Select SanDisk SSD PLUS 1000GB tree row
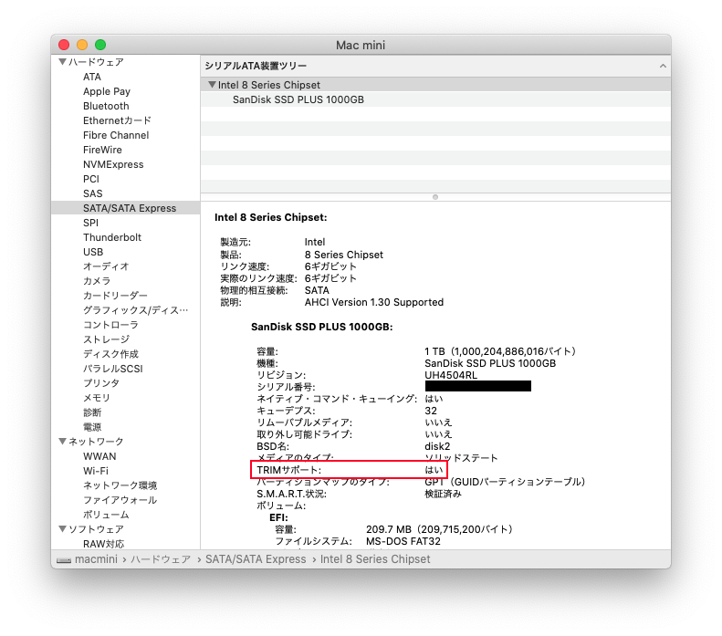Screen dimensions: 722x636 435,99
